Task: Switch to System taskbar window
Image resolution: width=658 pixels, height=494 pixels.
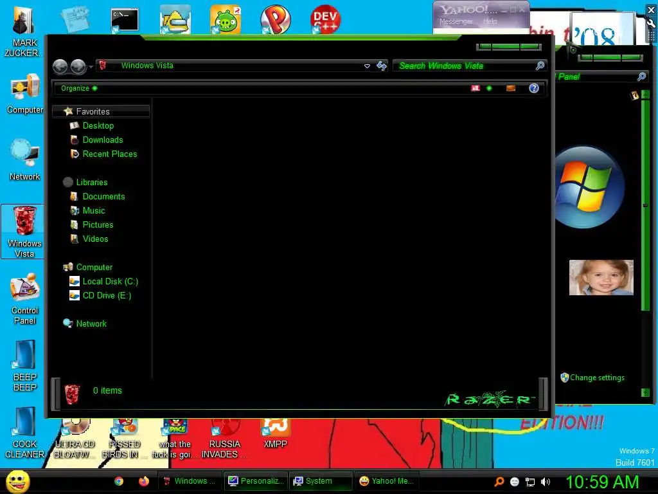Action: pyautogui.click(x=321, y=481)
